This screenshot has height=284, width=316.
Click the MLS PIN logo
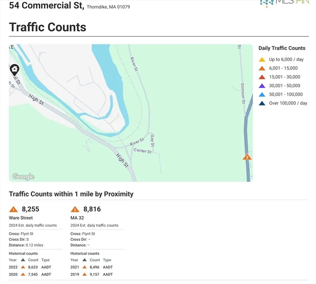coord(285,3)
